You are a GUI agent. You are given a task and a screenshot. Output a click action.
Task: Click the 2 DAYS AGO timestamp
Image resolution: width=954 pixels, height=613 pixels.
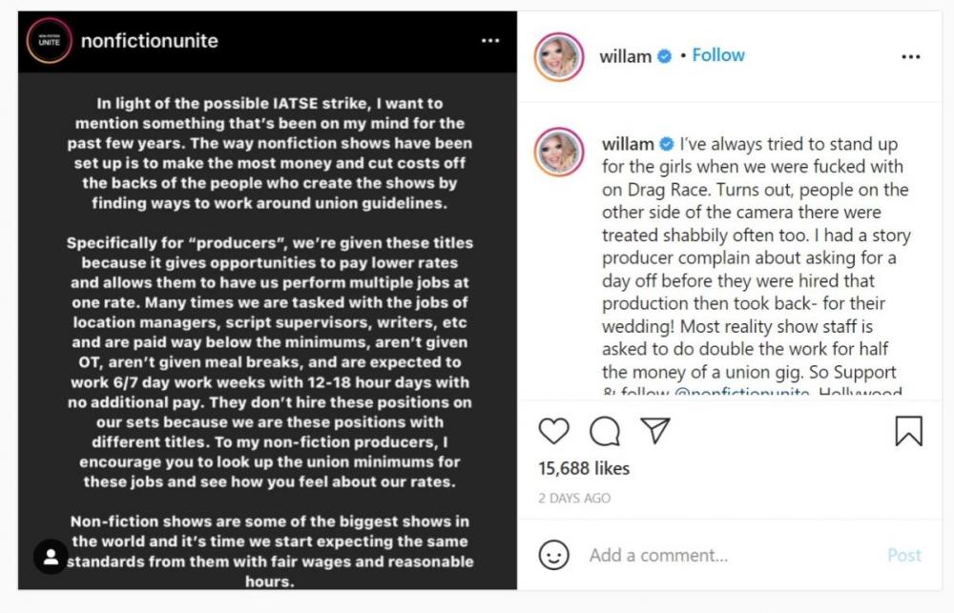point(573,498)
